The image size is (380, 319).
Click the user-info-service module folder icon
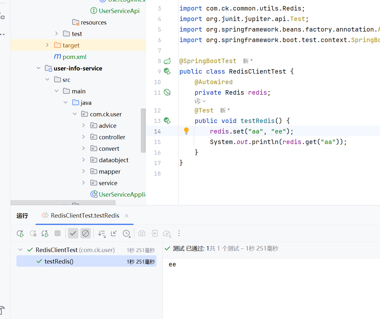tap(48, 68)
